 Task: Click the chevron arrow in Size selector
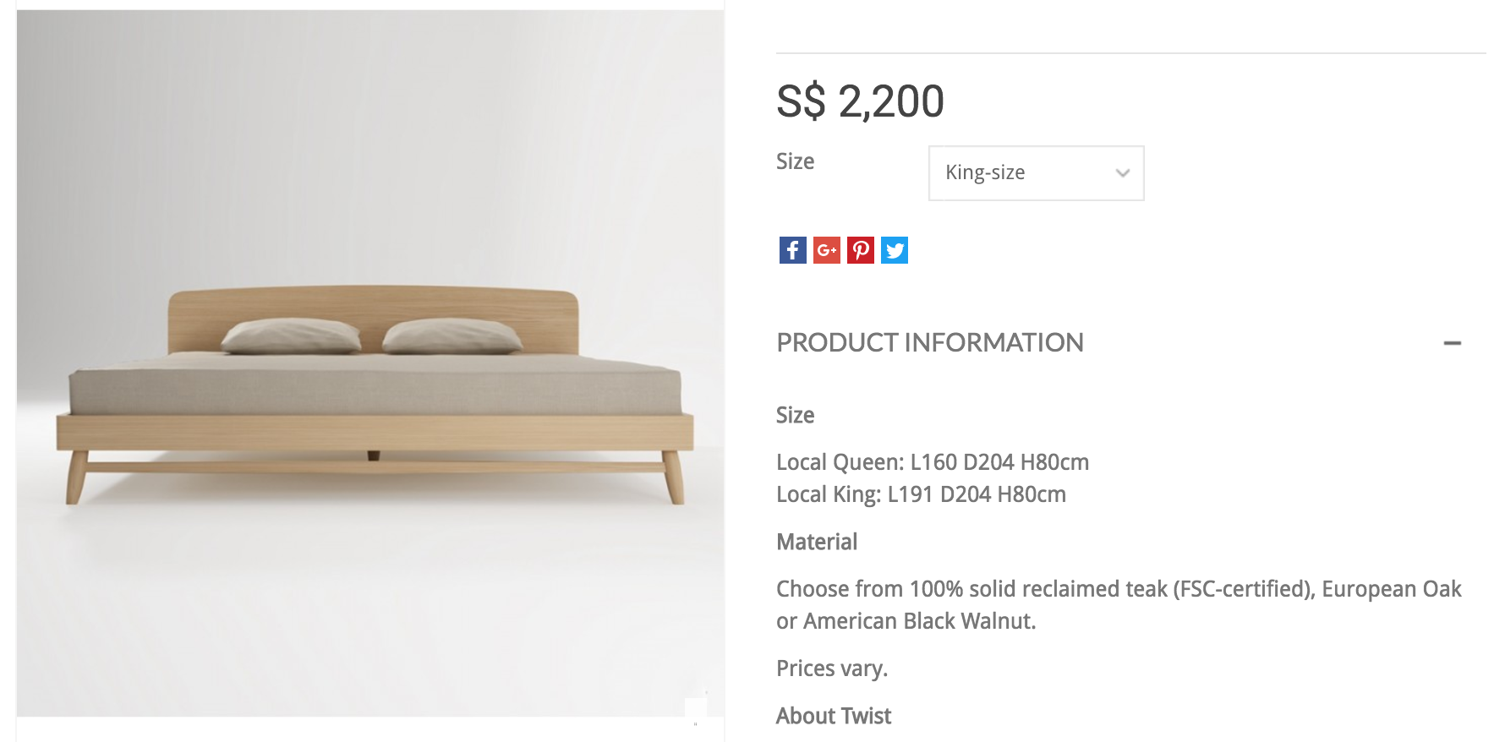[x=1122, y=173]
